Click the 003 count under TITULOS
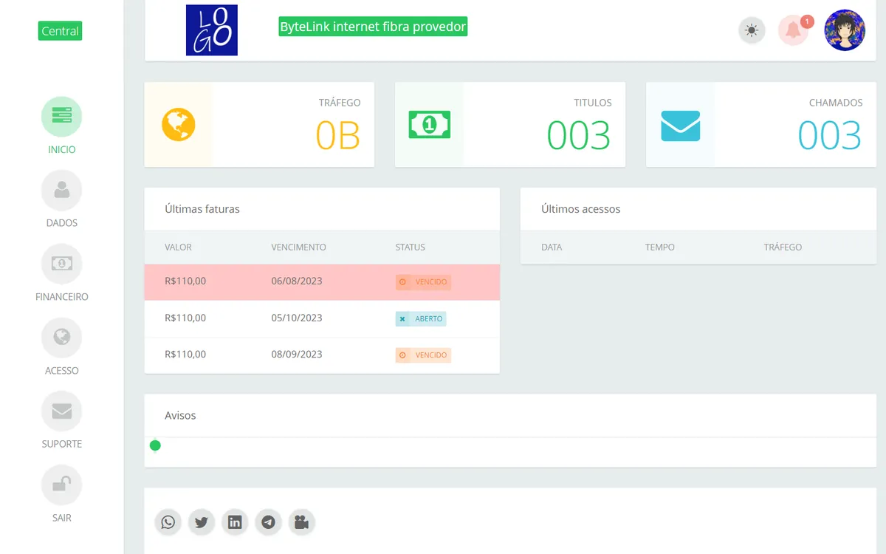Screen dimensions: 886x554 click(579, 136)
